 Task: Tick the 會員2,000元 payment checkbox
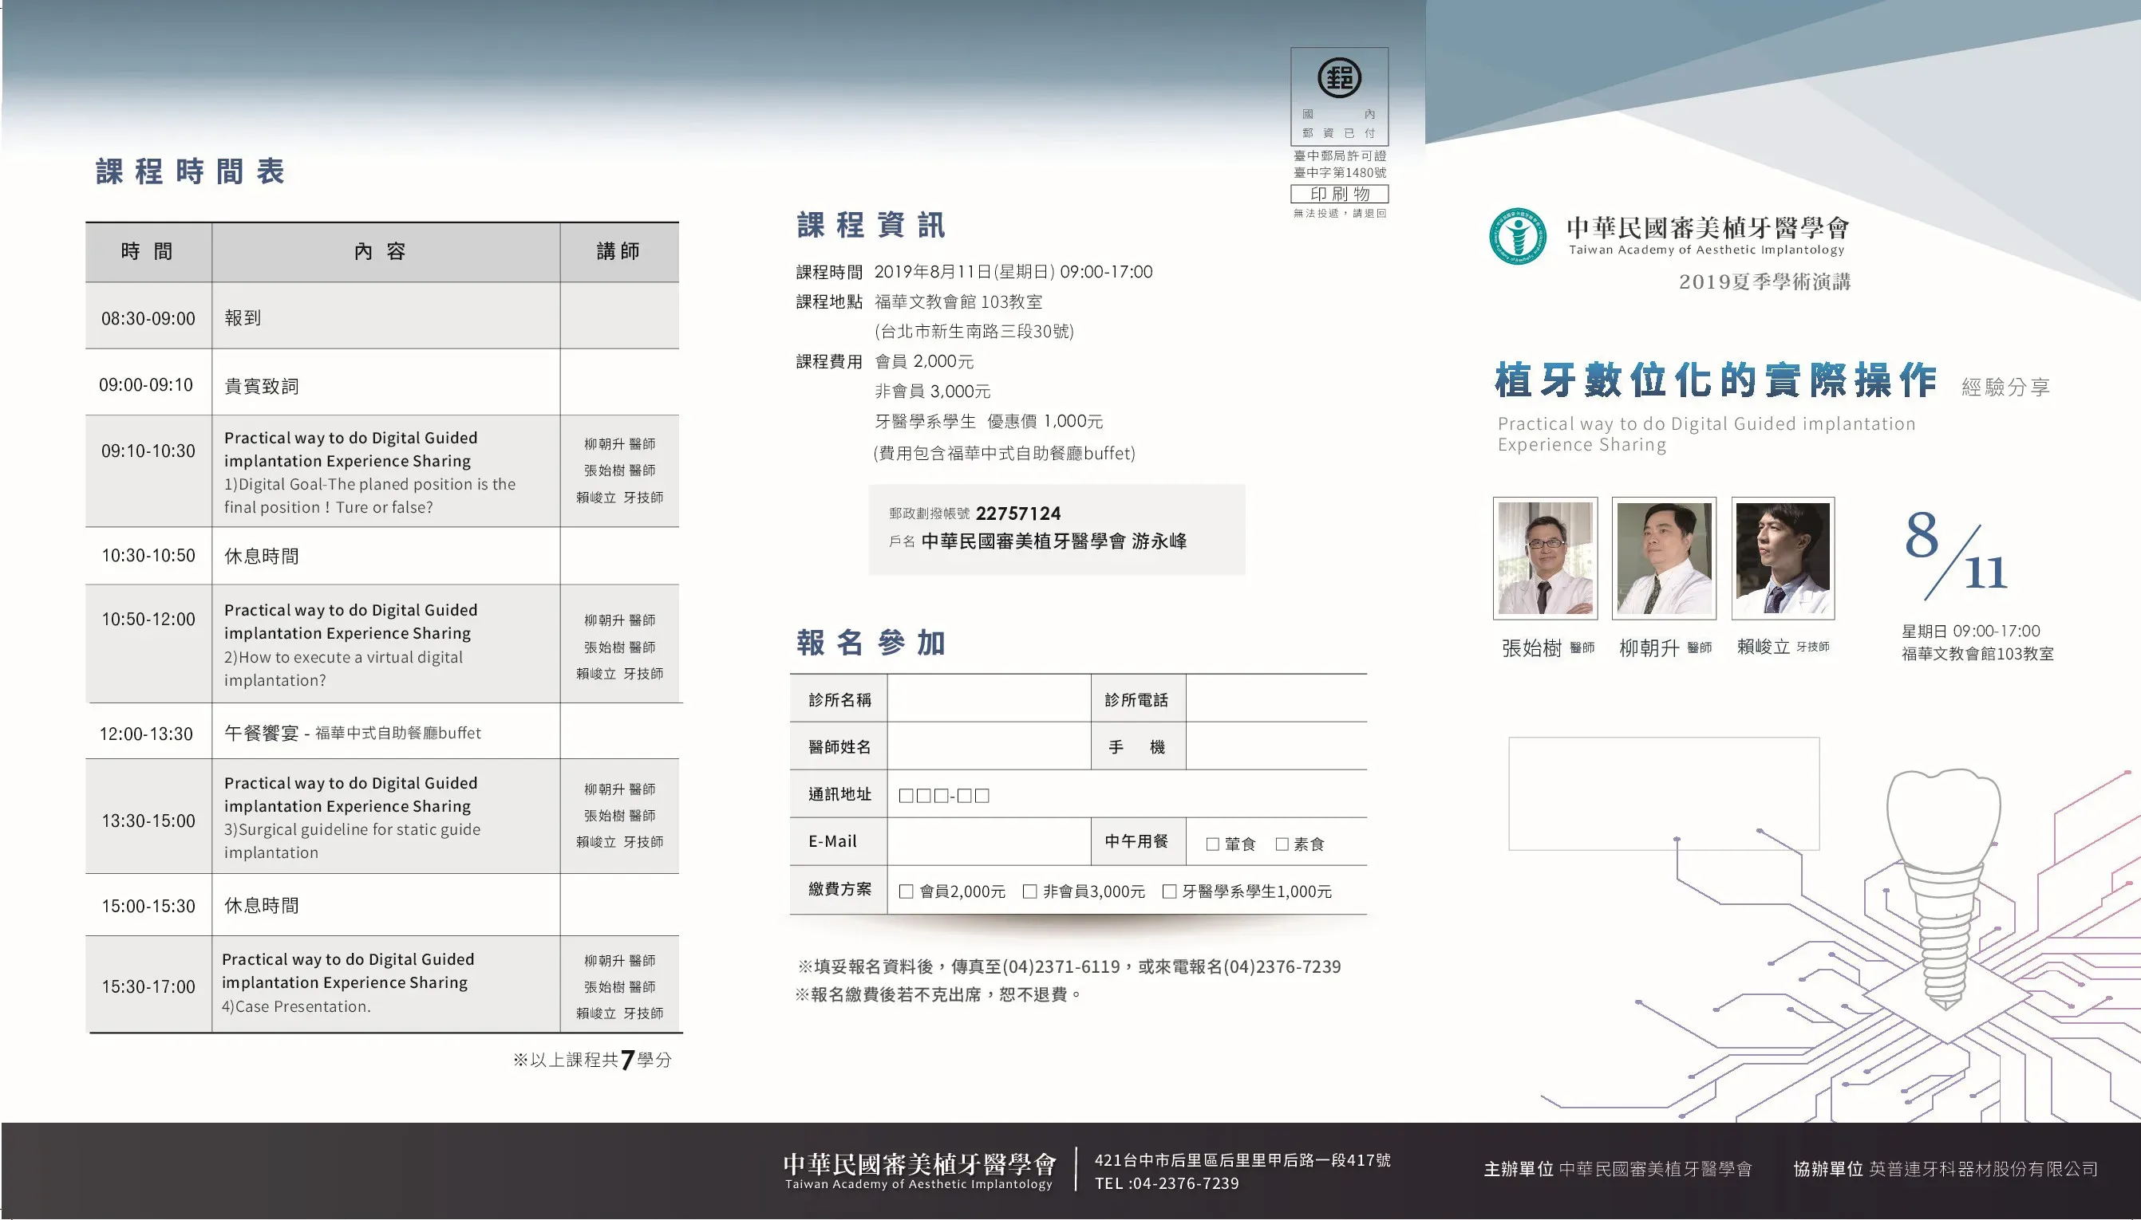coord(907,891)
